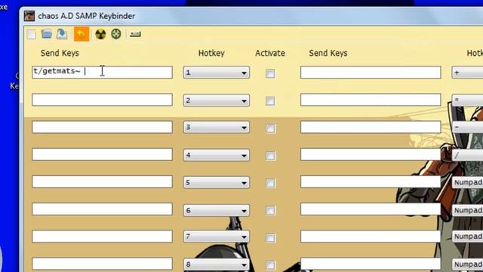The image size is (483, 272).
Task: Click the right Send Keys field in sixth row
Action: coord(371,209)
